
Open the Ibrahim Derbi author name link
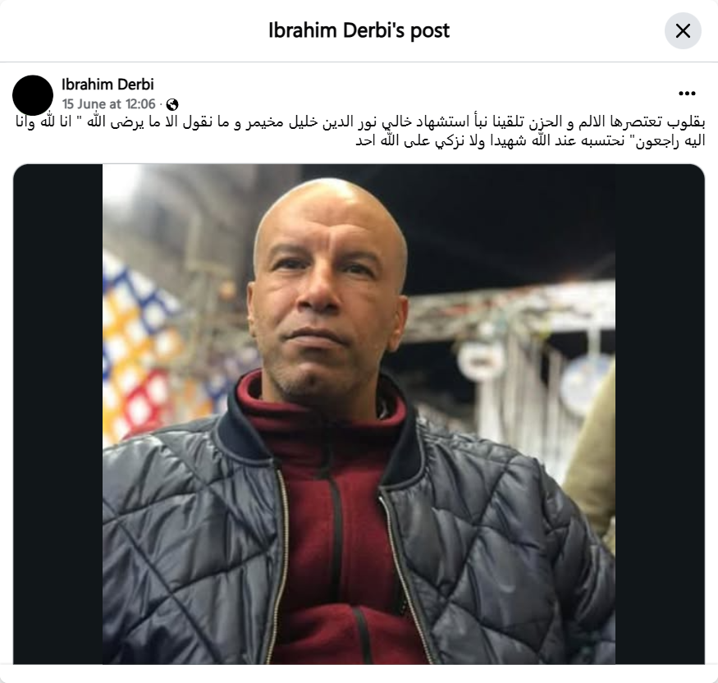pyautogui.click(x=107, y=85)
